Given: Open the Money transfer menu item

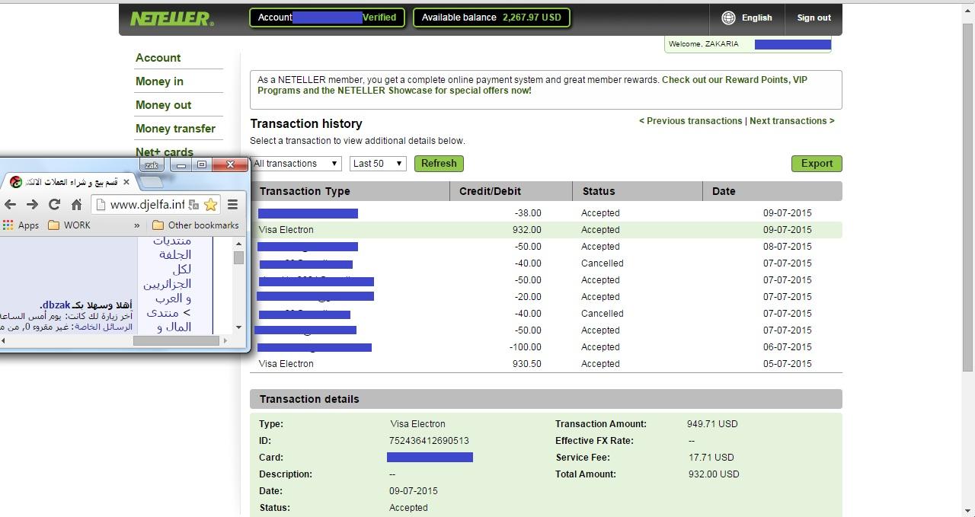Looking at the screenshot, I should [175, 129].
